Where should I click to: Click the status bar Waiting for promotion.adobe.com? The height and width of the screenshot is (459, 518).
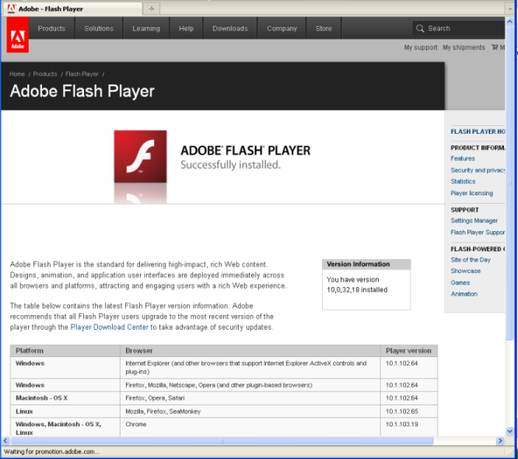tap(51, 452)
